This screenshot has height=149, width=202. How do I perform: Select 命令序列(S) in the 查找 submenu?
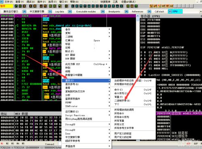pos(133,93)
